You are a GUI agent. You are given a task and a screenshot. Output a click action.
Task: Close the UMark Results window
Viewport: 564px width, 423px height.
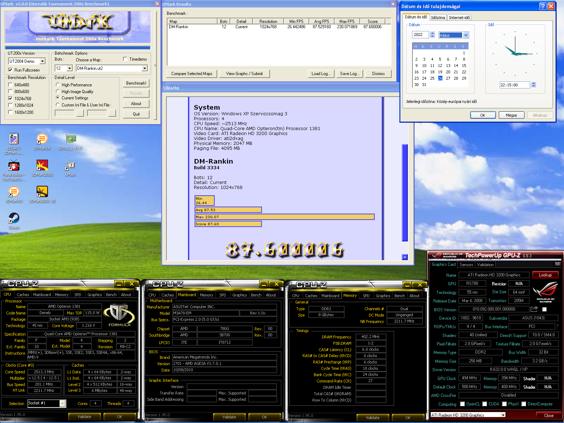pos(393,4)
